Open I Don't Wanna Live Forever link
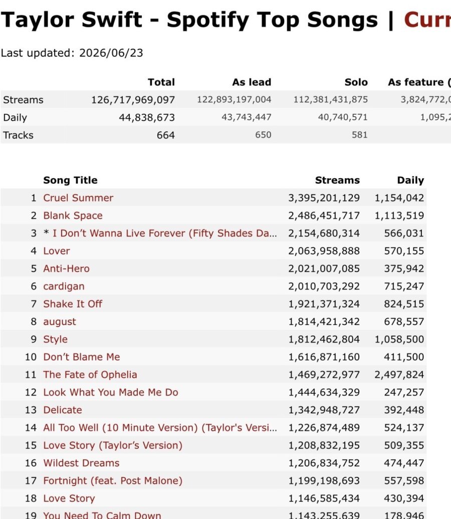Viewport: 451px width, 519px height. click(164, 233)
